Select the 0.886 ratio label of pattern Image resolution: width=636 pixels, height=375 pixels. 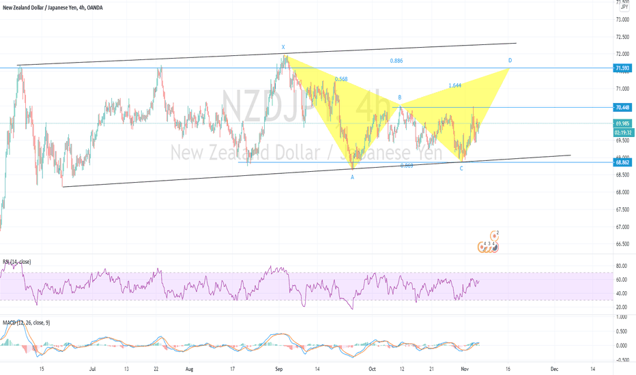[x=396, y=61]
